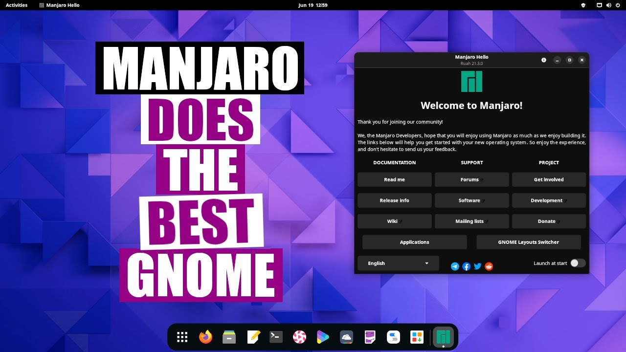Click the Manjaro logo in the welcome window
The image size is (626, 352).
click(x=472, y=82)
